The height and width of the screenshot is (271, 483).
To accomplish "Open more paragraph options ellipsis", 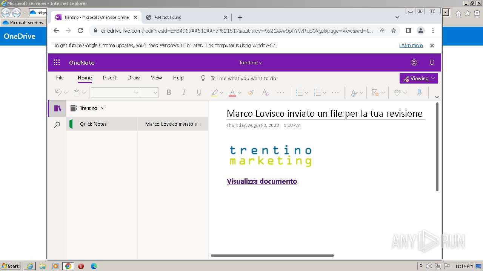I will tap(335, 93).
